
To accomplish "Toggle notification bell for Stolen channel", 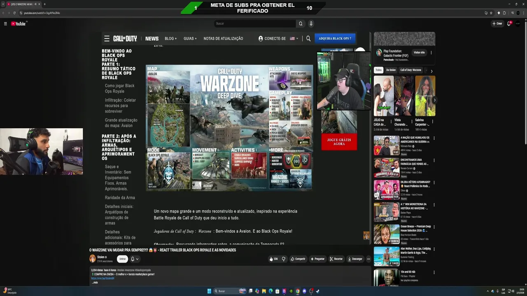I will click(133, 259).
